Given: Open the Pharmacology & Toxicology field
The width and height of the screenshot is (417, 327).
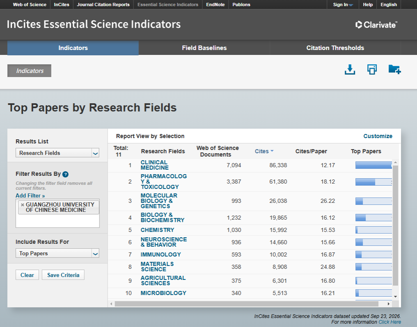Looking at the screenshot, I should point(163,182).
